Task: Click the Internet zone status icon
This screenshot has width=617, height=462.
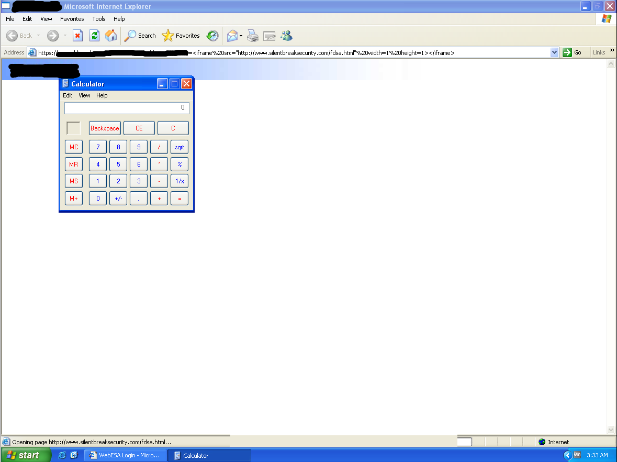Action: 542,442
